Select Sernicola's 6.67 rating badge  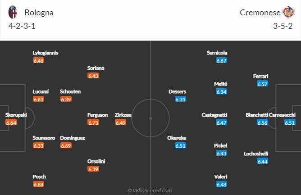(x=221, y=60)
